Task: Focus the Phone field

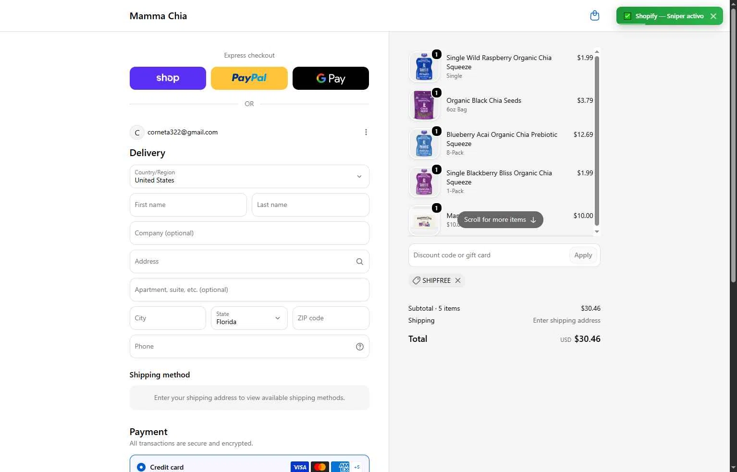Action: click(x=249, y=347)
